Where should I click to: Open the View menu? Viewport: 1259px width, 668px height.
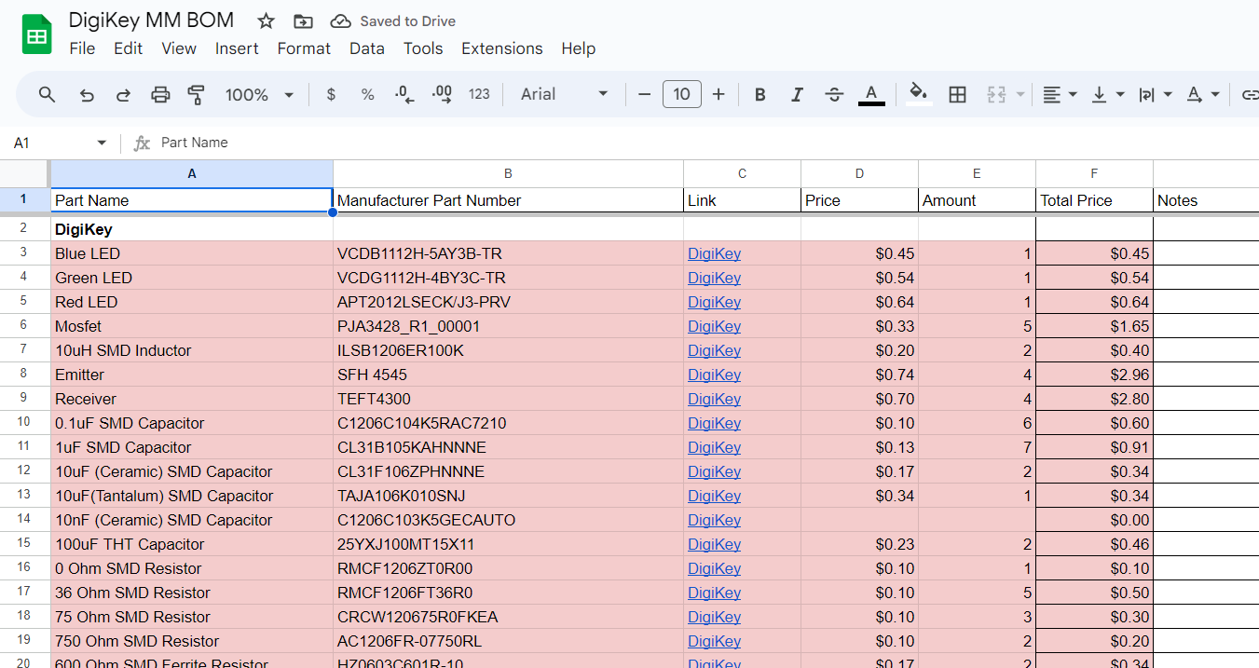[179, 48]
